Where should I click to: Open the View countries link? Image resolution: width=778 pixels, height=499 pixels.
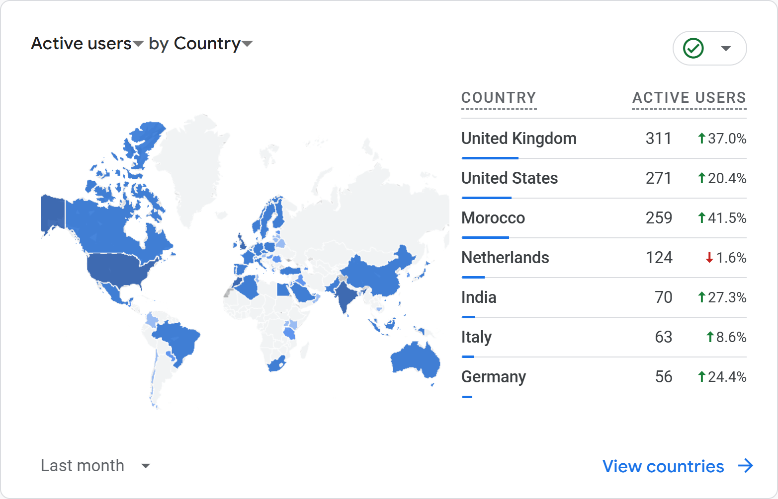[663, 466]
